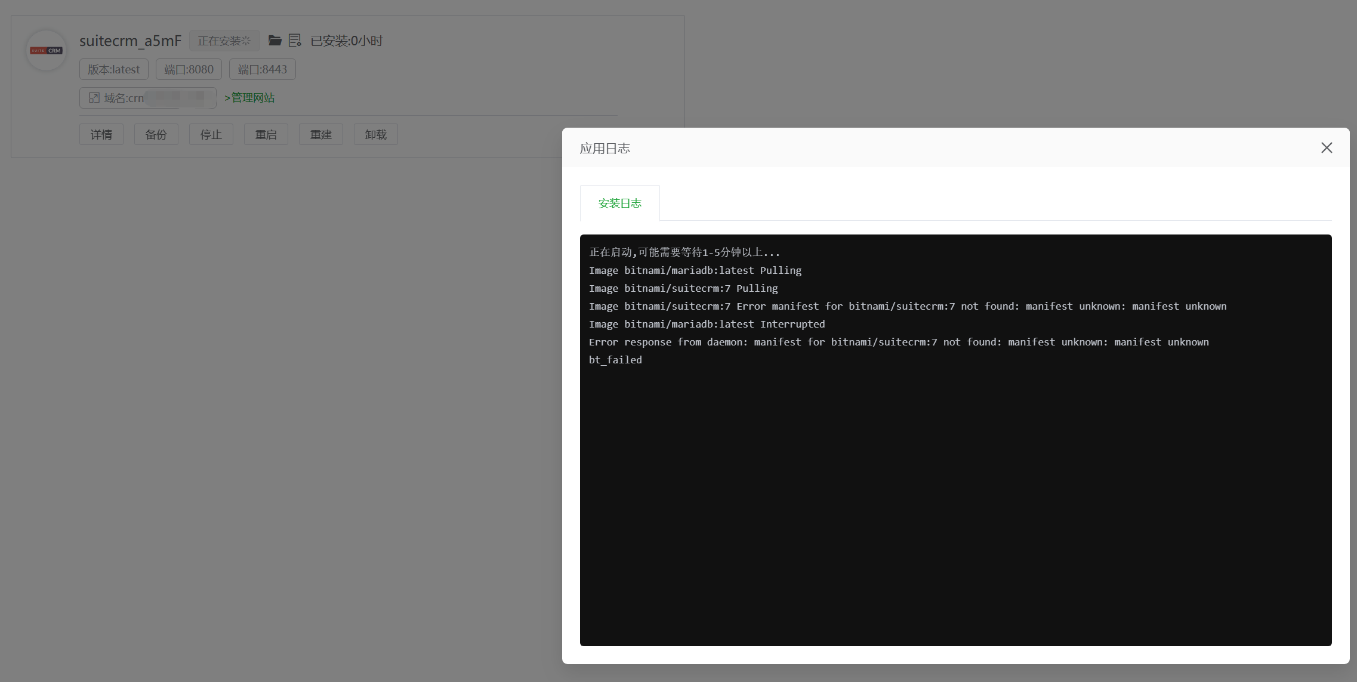Open logs via the document icon beside folder
The image size is (1357, 682).
click(x=294, y=40)
